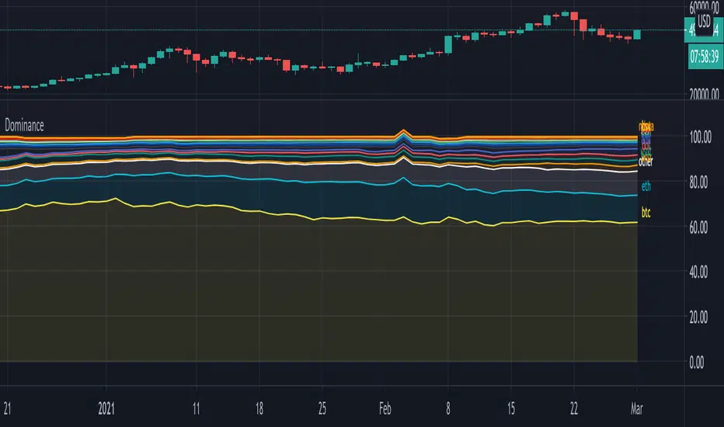Open the USD currency selector
Viewport: 724px width, 427px height.
[x=704, y=21]
